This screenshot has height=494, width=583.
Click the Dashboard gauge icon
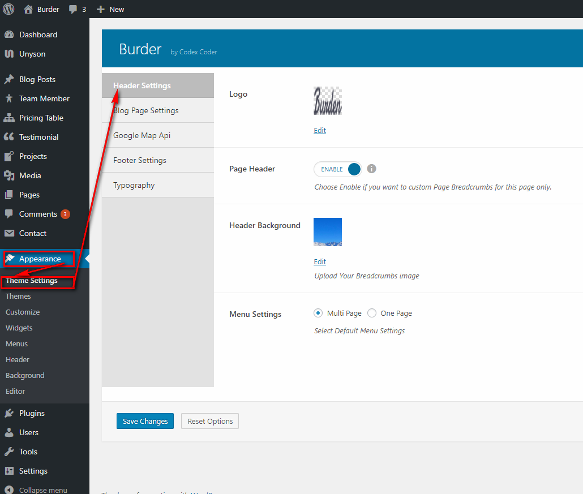click(9, 35)
